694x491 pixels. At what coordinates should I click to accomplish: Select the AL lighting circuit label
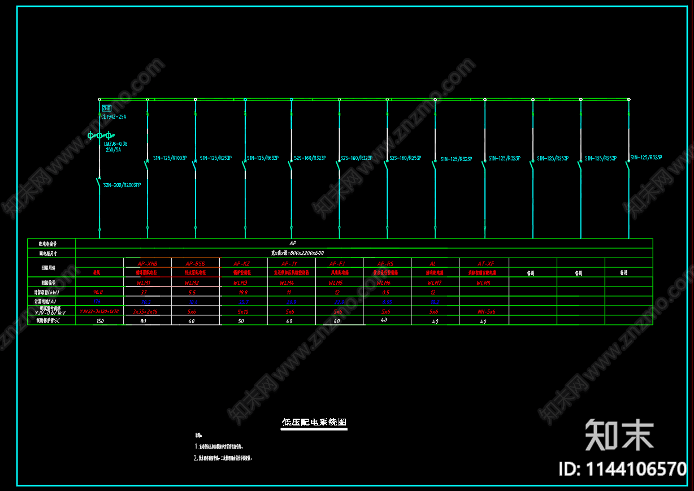point(433,263)
